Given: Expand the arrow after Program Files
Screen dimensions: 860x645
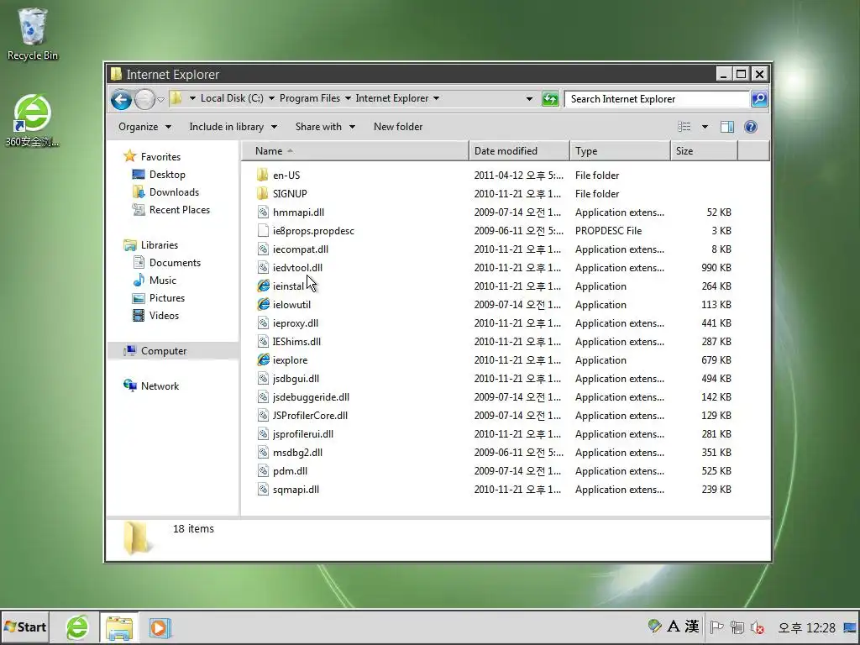Looking at the screenshot, I should (348, 99).
